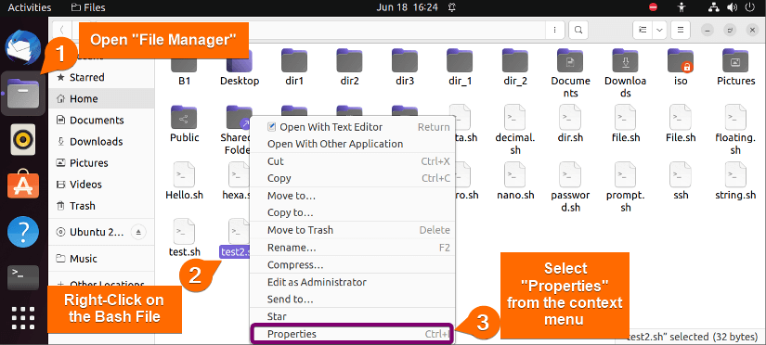The height and width of the screenshot is (345, 766).
Task: Select the Hello.sh file
Action: coord(184,181)
